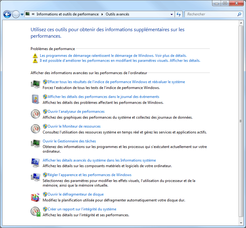The height and width of the screenshot is (228, 246).
Task: Click shield icon beside défragmenteur de disque
Action: [45, 194]
